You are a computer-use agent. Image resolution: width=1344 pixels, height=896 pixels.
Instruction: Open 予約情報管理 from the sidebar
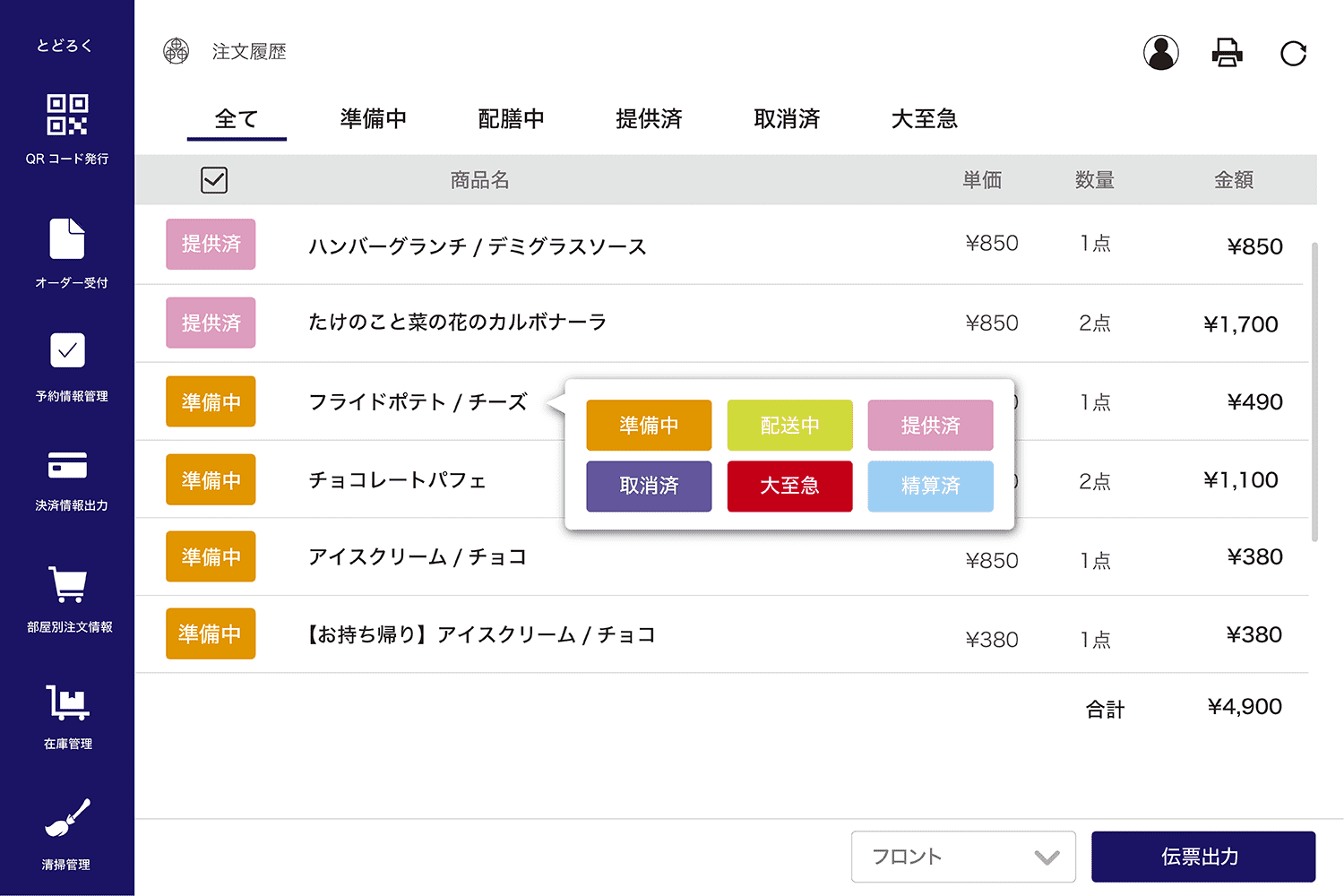[67, 361]
